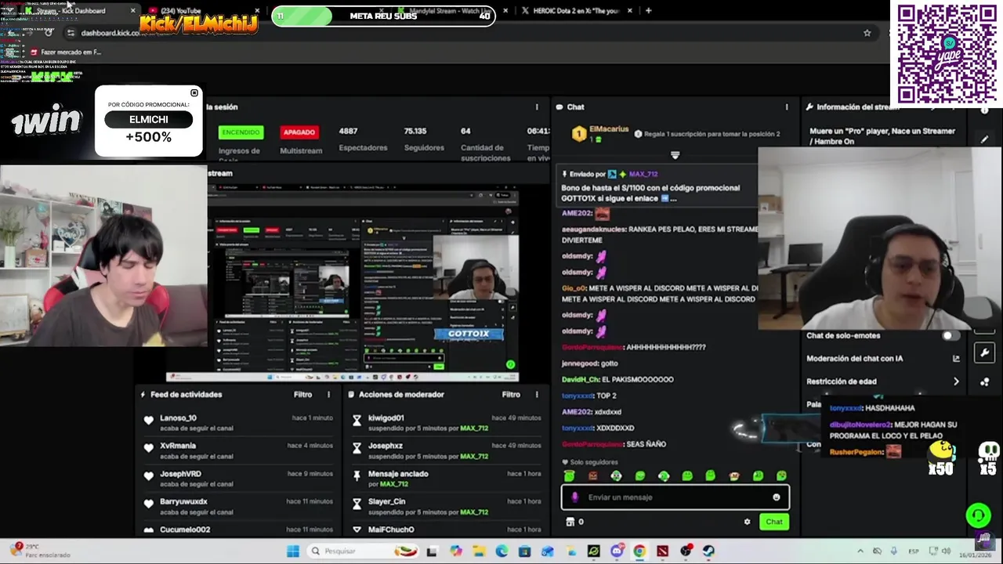The height and width of the screenshot is (564, 1003).
Task: Open Feed de actividades three-dot menu
Action: [x=328, y=395]
